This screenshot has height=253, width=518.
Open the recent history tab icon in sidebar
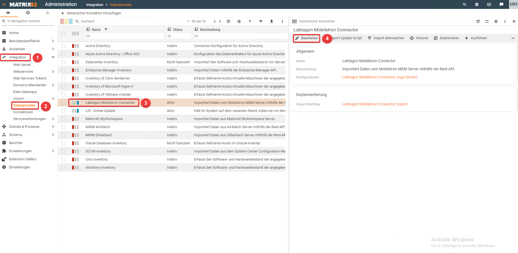tap(28, 13)
